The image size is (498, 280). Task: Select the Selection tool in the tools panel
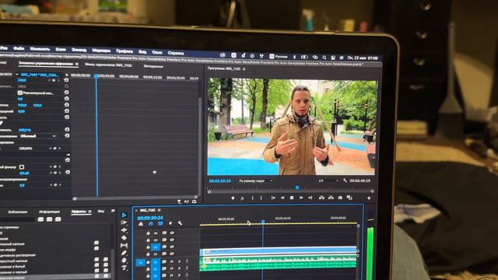124,215
